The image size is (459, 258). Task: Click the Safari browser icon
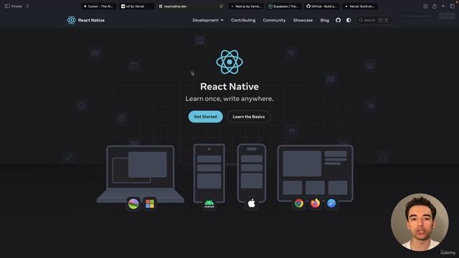331,204
